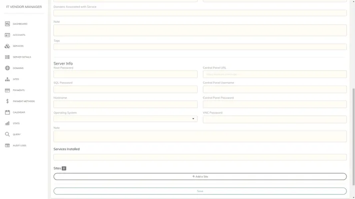355x199 pixels.
Task: Select the Services icon in sidebar
Action: [7, 46]
